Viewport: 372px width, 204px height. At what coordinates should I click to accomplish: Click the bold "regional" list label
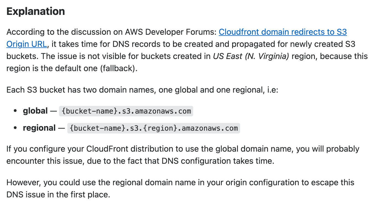(39, 128)
